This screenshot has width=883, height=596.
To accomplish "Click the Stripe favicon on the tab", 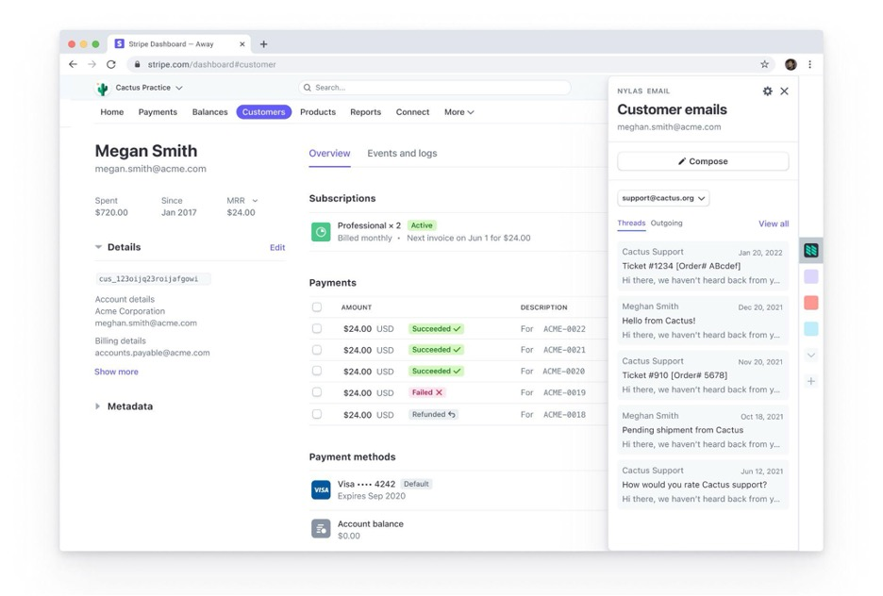I will click(x=120, y=43).
